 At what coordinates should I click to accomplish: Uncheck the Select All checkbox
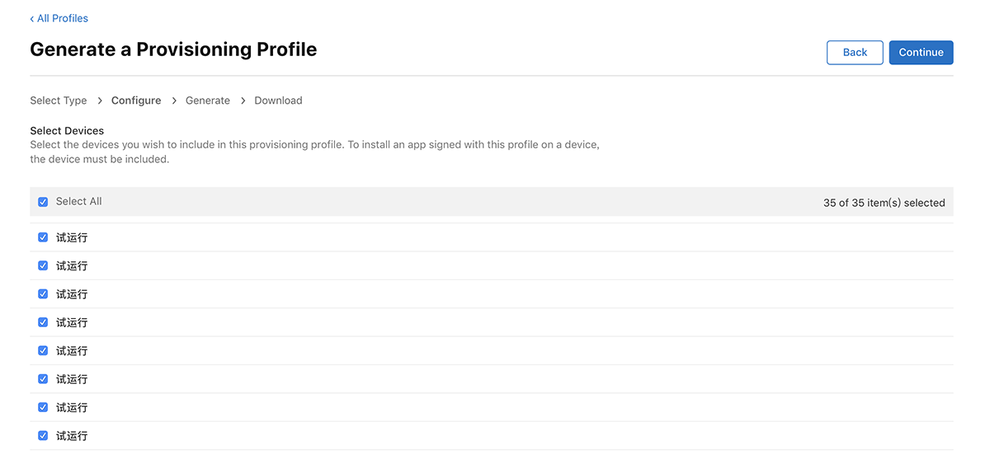click(x=43, y=202)
